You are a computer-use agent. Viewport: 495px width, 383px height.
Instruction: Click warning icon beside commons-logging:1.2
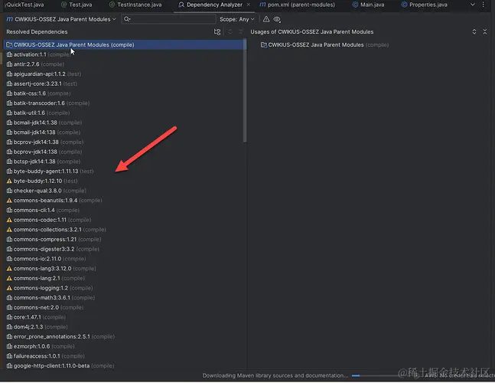coord(9,288)
